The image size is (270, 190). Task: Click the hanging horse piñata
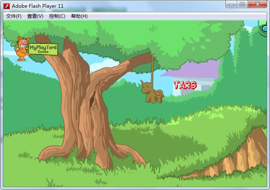(152, 93)
